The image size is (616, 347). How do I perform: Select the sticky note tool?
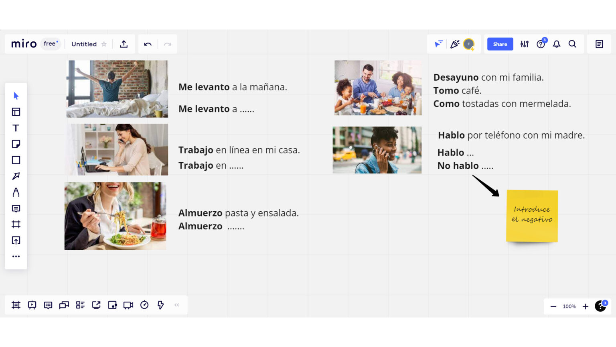coord(16,144)
